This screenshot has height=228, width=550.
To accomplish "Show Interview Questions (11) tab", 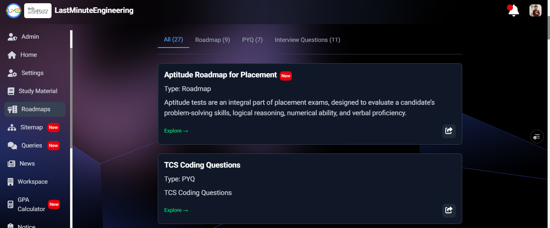I will tap(307, 40).
